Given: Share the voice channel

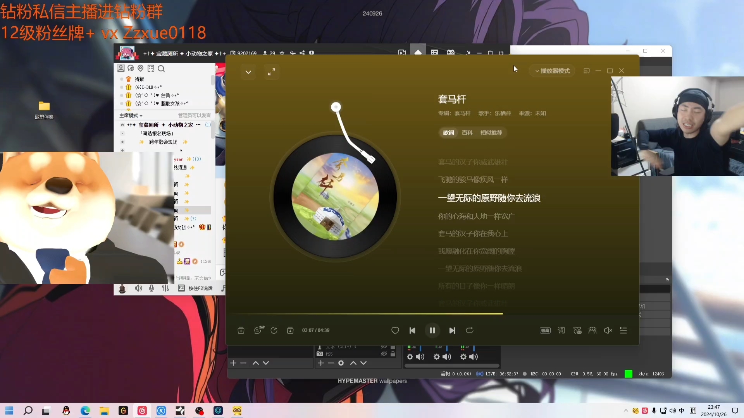Looking at the screenshot, I should (x=302, y=53).
